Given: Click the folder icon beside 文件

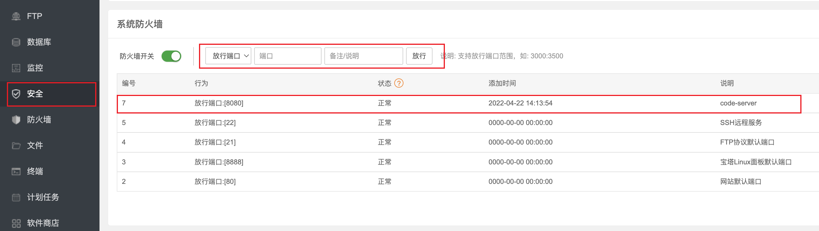Looking at the screenshot, I should coord(16,146).
